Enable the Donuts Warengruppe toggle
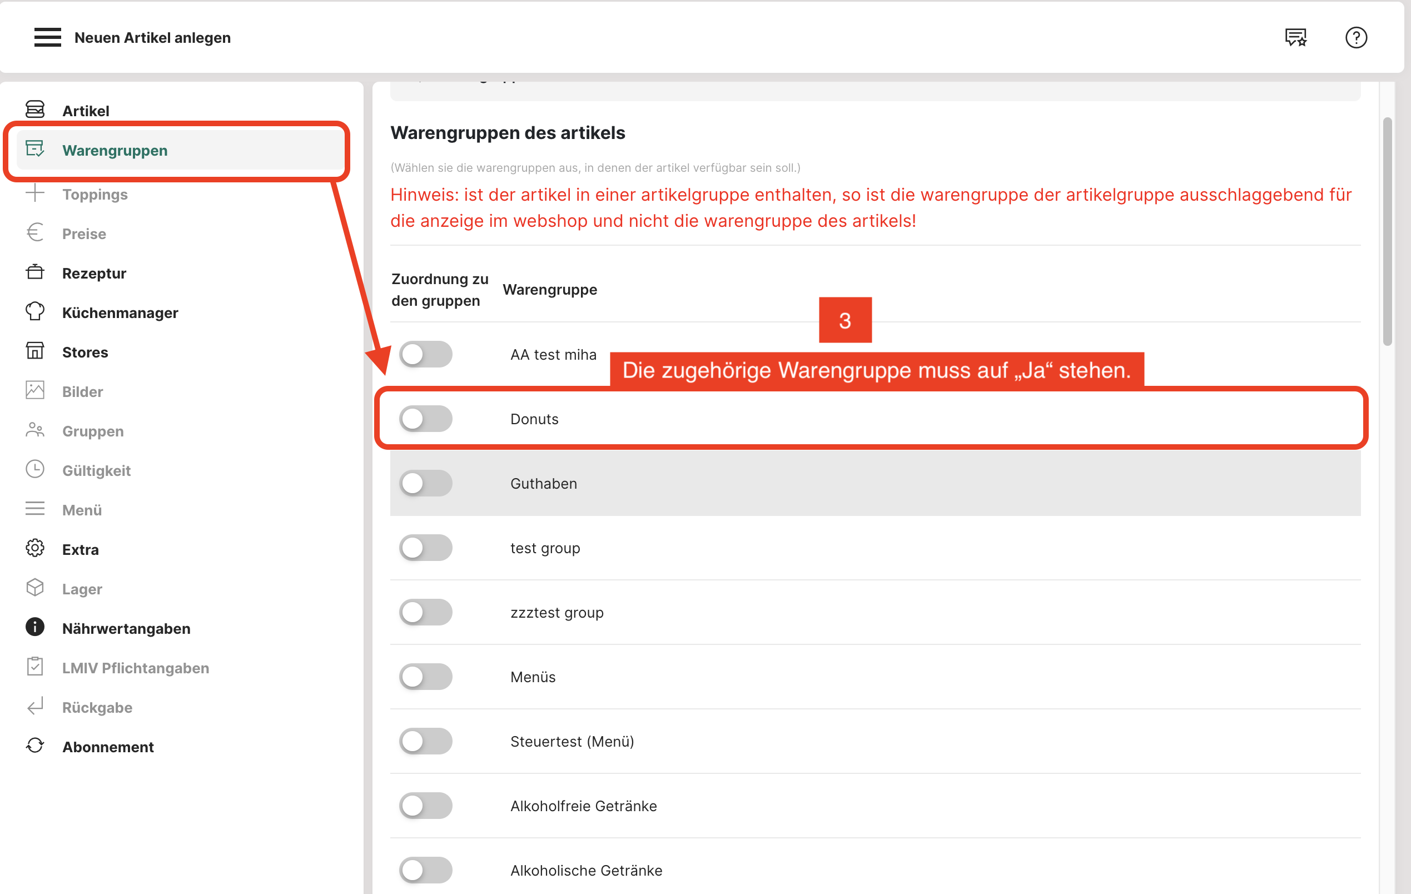This screenshot has width=1411, height=894. pyautogui.click(x=425, y=419)
